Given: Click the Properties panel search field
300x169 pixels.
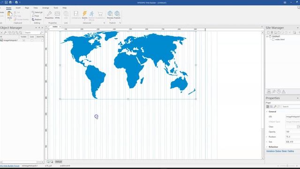Looking at the screenshot, I should 291,107.
